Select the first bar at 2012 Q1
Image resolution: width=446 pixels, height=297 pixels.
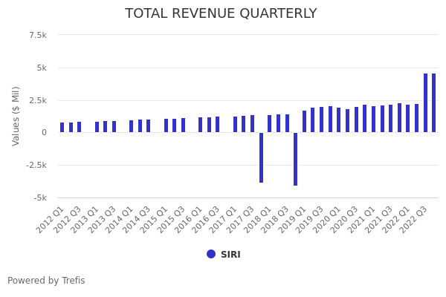tap(62, 128)
